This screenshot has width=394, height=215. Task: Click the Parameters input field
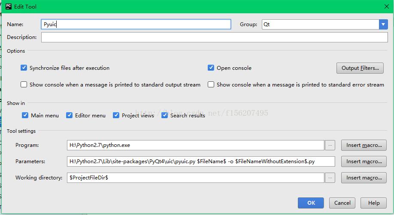(201, 161)
